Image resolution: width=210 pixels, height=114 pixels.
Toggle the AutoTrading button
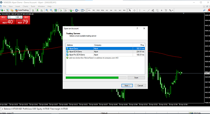tap(22, 10)
